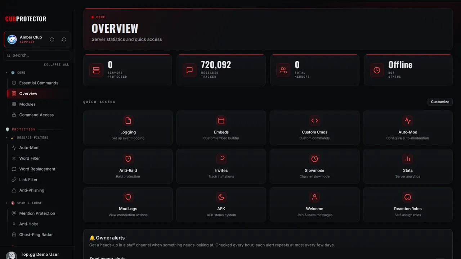The image size is (461, 259).
Task: Click the Logging document icon
Action: coord(128,121)
